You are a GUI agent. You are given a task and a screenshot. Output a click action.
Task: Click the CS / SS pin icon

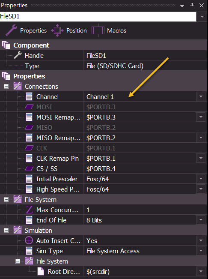29,168
